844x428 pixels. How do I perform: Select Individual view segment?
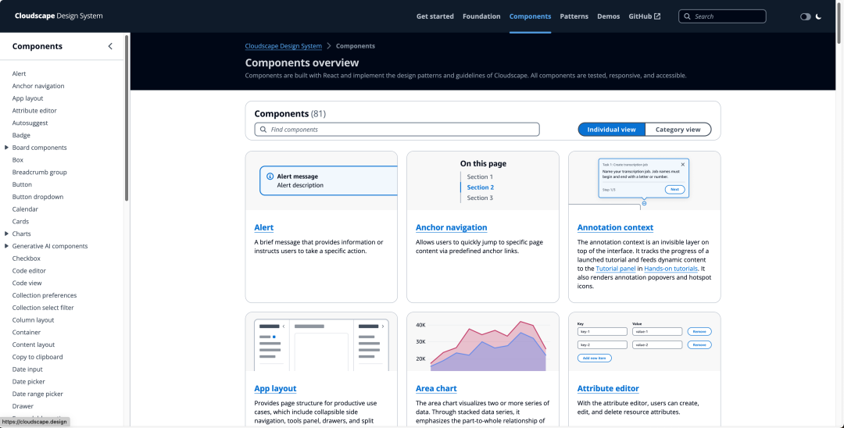pyautogui.click(x=611, y=130)
